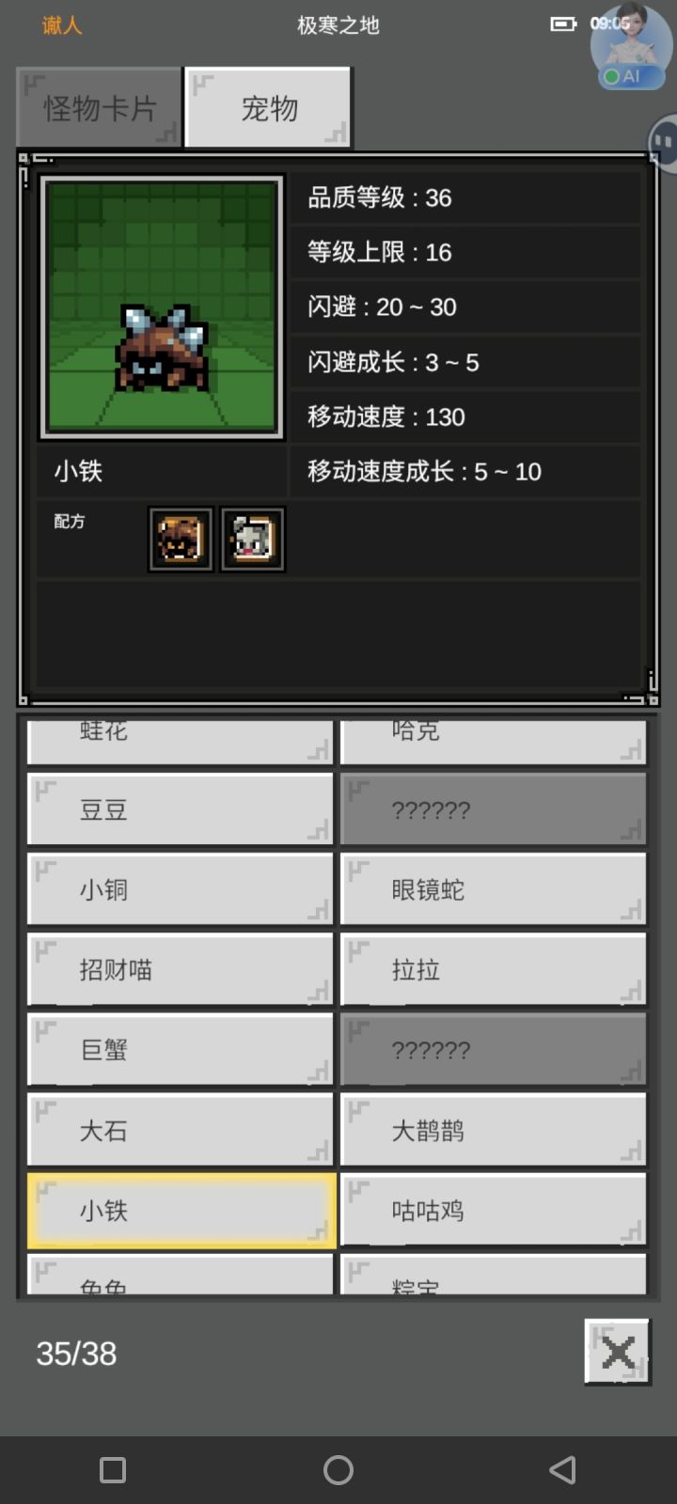This screenshot has height=1504, width=677.
Task: Tap the 小铁 pet portrait image
Action: [x=162, y=307]
